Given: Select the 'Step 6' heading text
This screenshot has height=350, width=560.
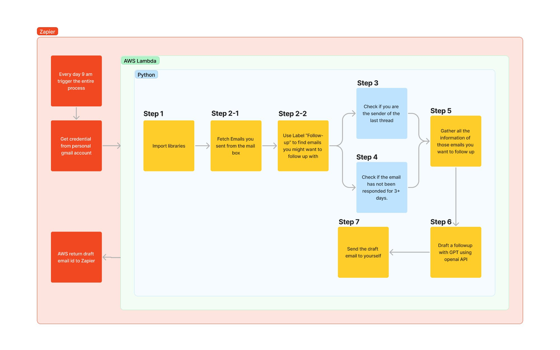Looking at the screenshot, I should [x=441, y=222].
